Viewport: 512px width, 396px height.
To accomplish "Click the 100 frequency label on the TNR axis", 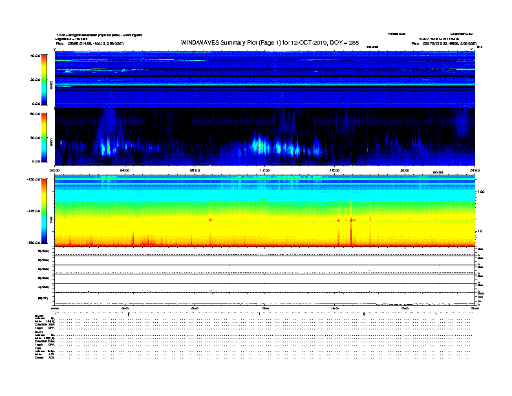I will click(x=481, y=192).
